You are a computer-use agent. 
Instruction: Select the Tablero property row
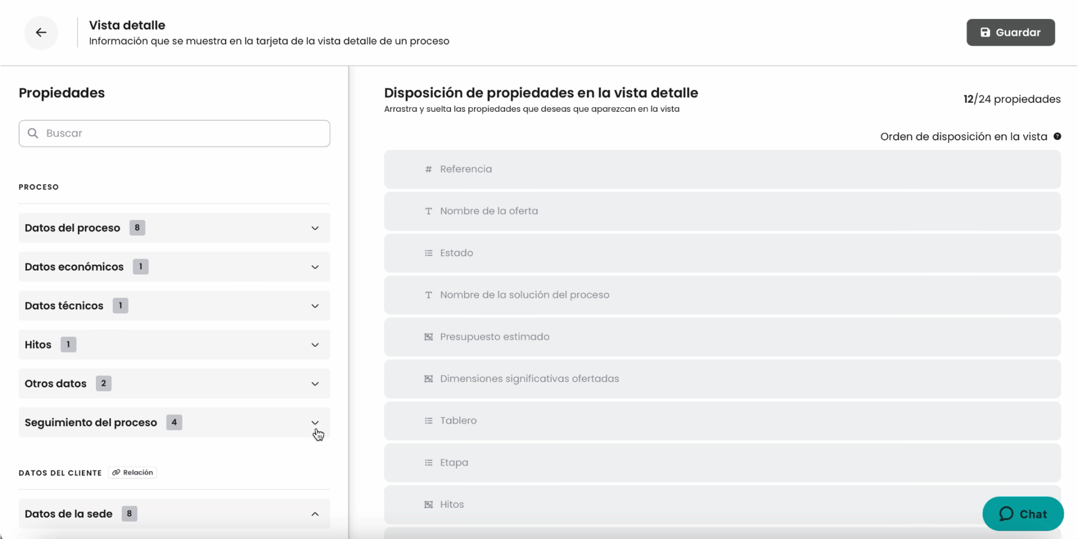pyautogui.click(x=722, y=421)
